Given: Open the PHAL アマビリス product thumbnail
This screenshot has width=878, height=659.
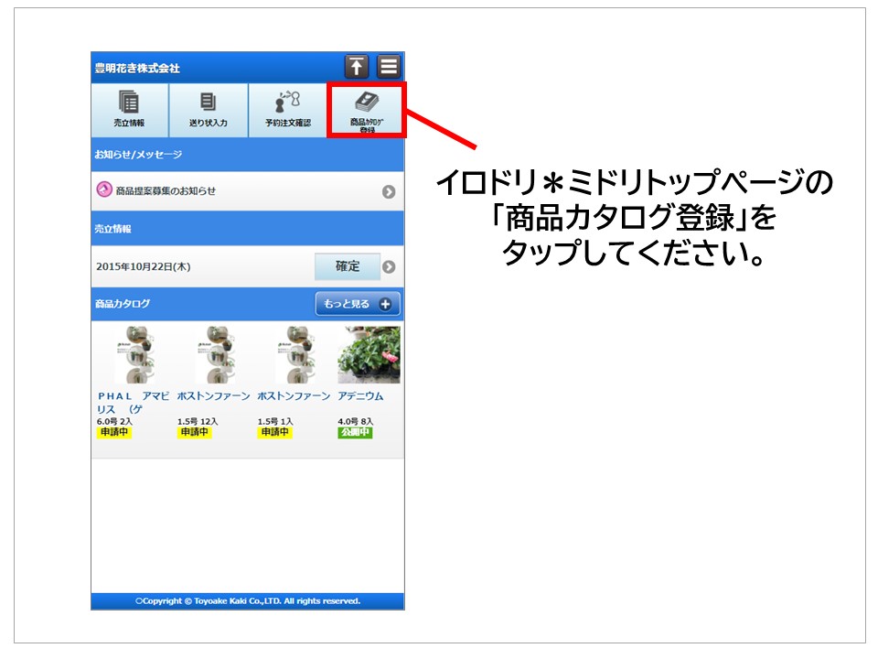Looking at the screenshot, I should pyautogui.click(x=134, y=355).
